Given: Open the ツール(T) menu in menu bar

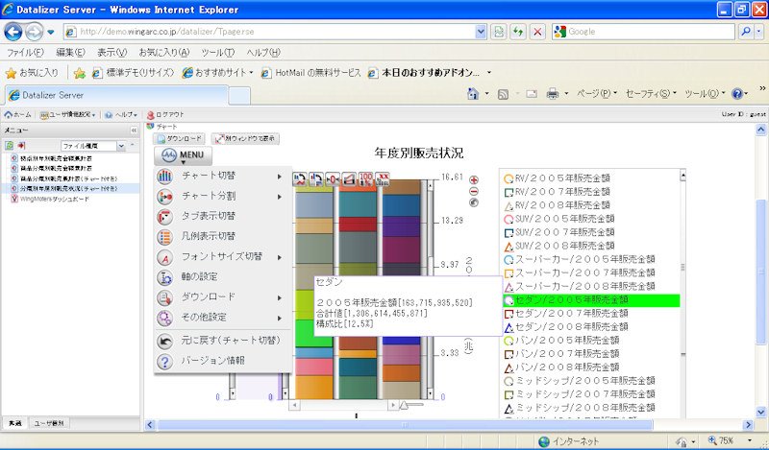Looking at the screenshot, I should point(217,53).
